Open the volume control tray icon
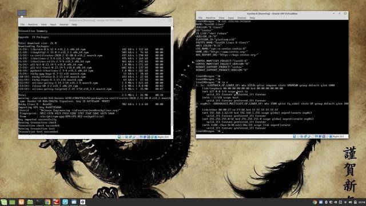Screen dimensions: 366x206 click(350, 202)
